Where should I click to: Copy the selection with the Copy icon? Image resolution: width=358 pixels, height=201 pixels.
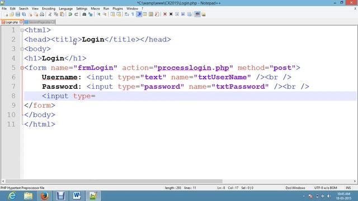(56, 15)
